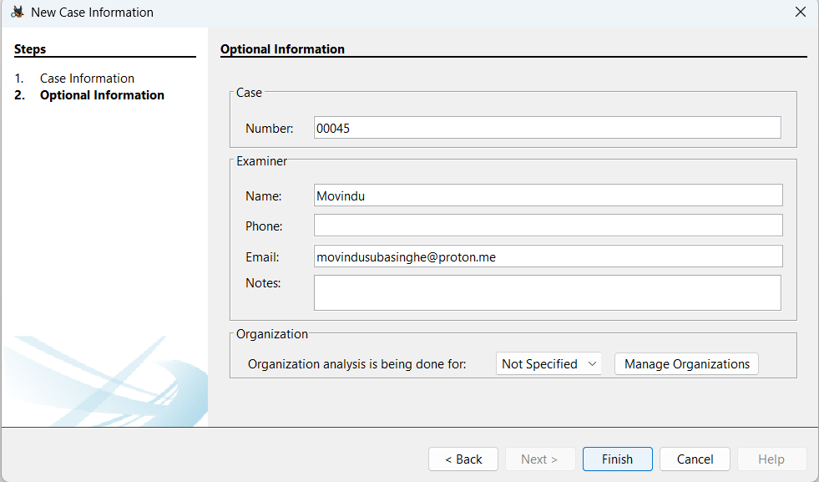The image size is (819, 482).
Task: Click the 'Organization analysis is being done for' label
Action: (x=356, y=364)
